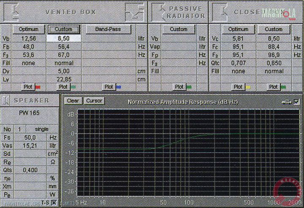Select the Fs field showing 50,0
The height and width of the screenshot is (208, 304).
tap(30, 138)
